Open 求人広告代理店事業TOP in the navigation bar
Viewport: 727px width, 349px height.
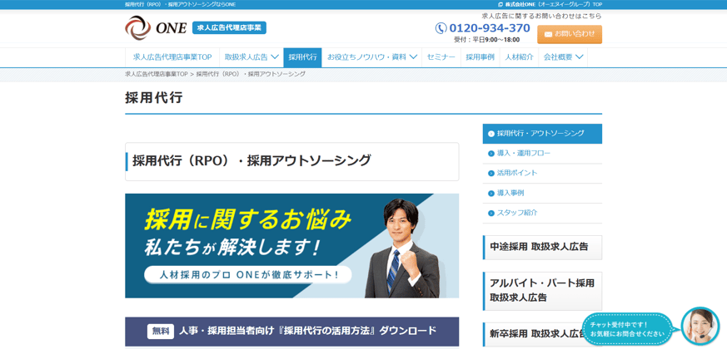click(x=172, y=57)
